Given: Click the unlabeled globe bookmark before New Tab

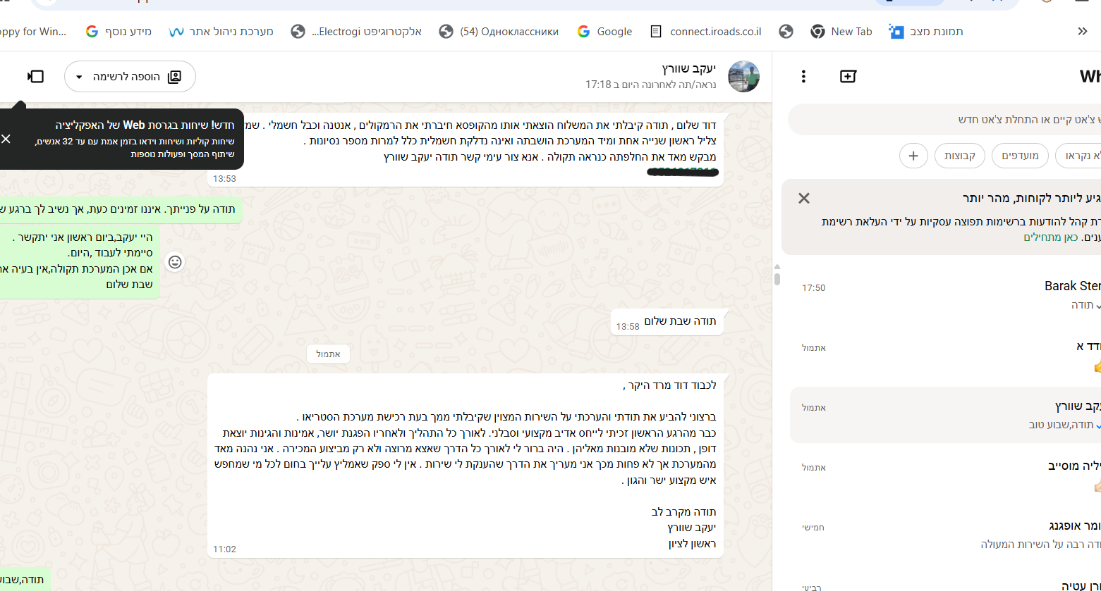Looking at the screenshot, I should (786, 31).
